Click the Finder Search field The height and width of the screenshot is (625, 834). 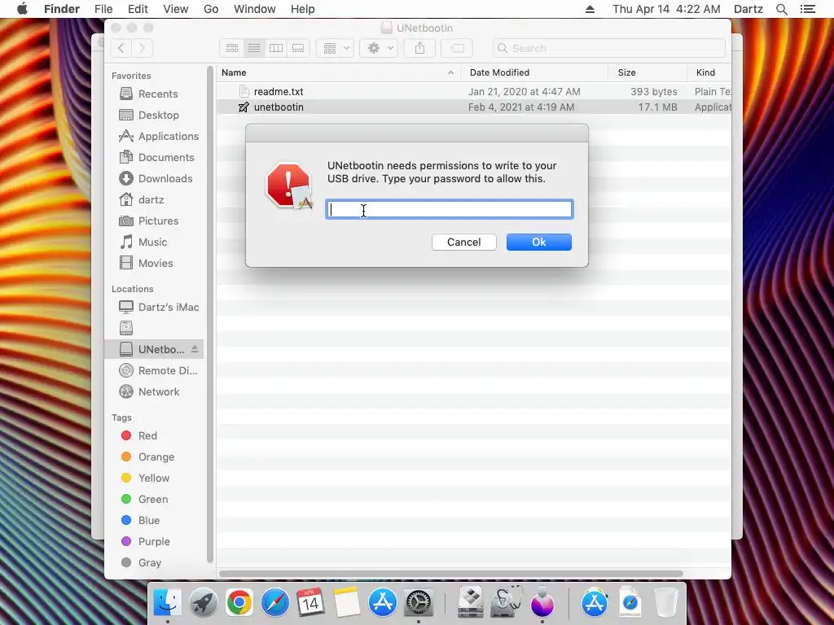[609, 48]
